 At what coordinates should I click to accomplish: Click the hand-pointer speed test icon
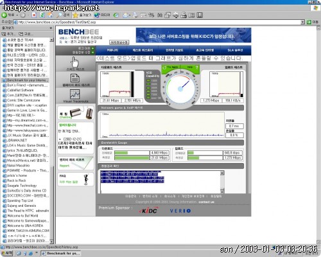point(75,62)
